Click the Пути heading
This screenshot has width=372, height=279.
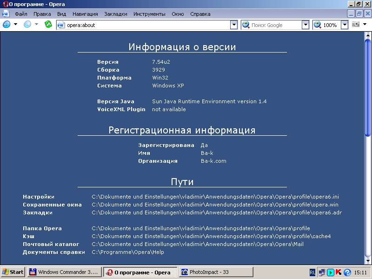click(182, 182)
